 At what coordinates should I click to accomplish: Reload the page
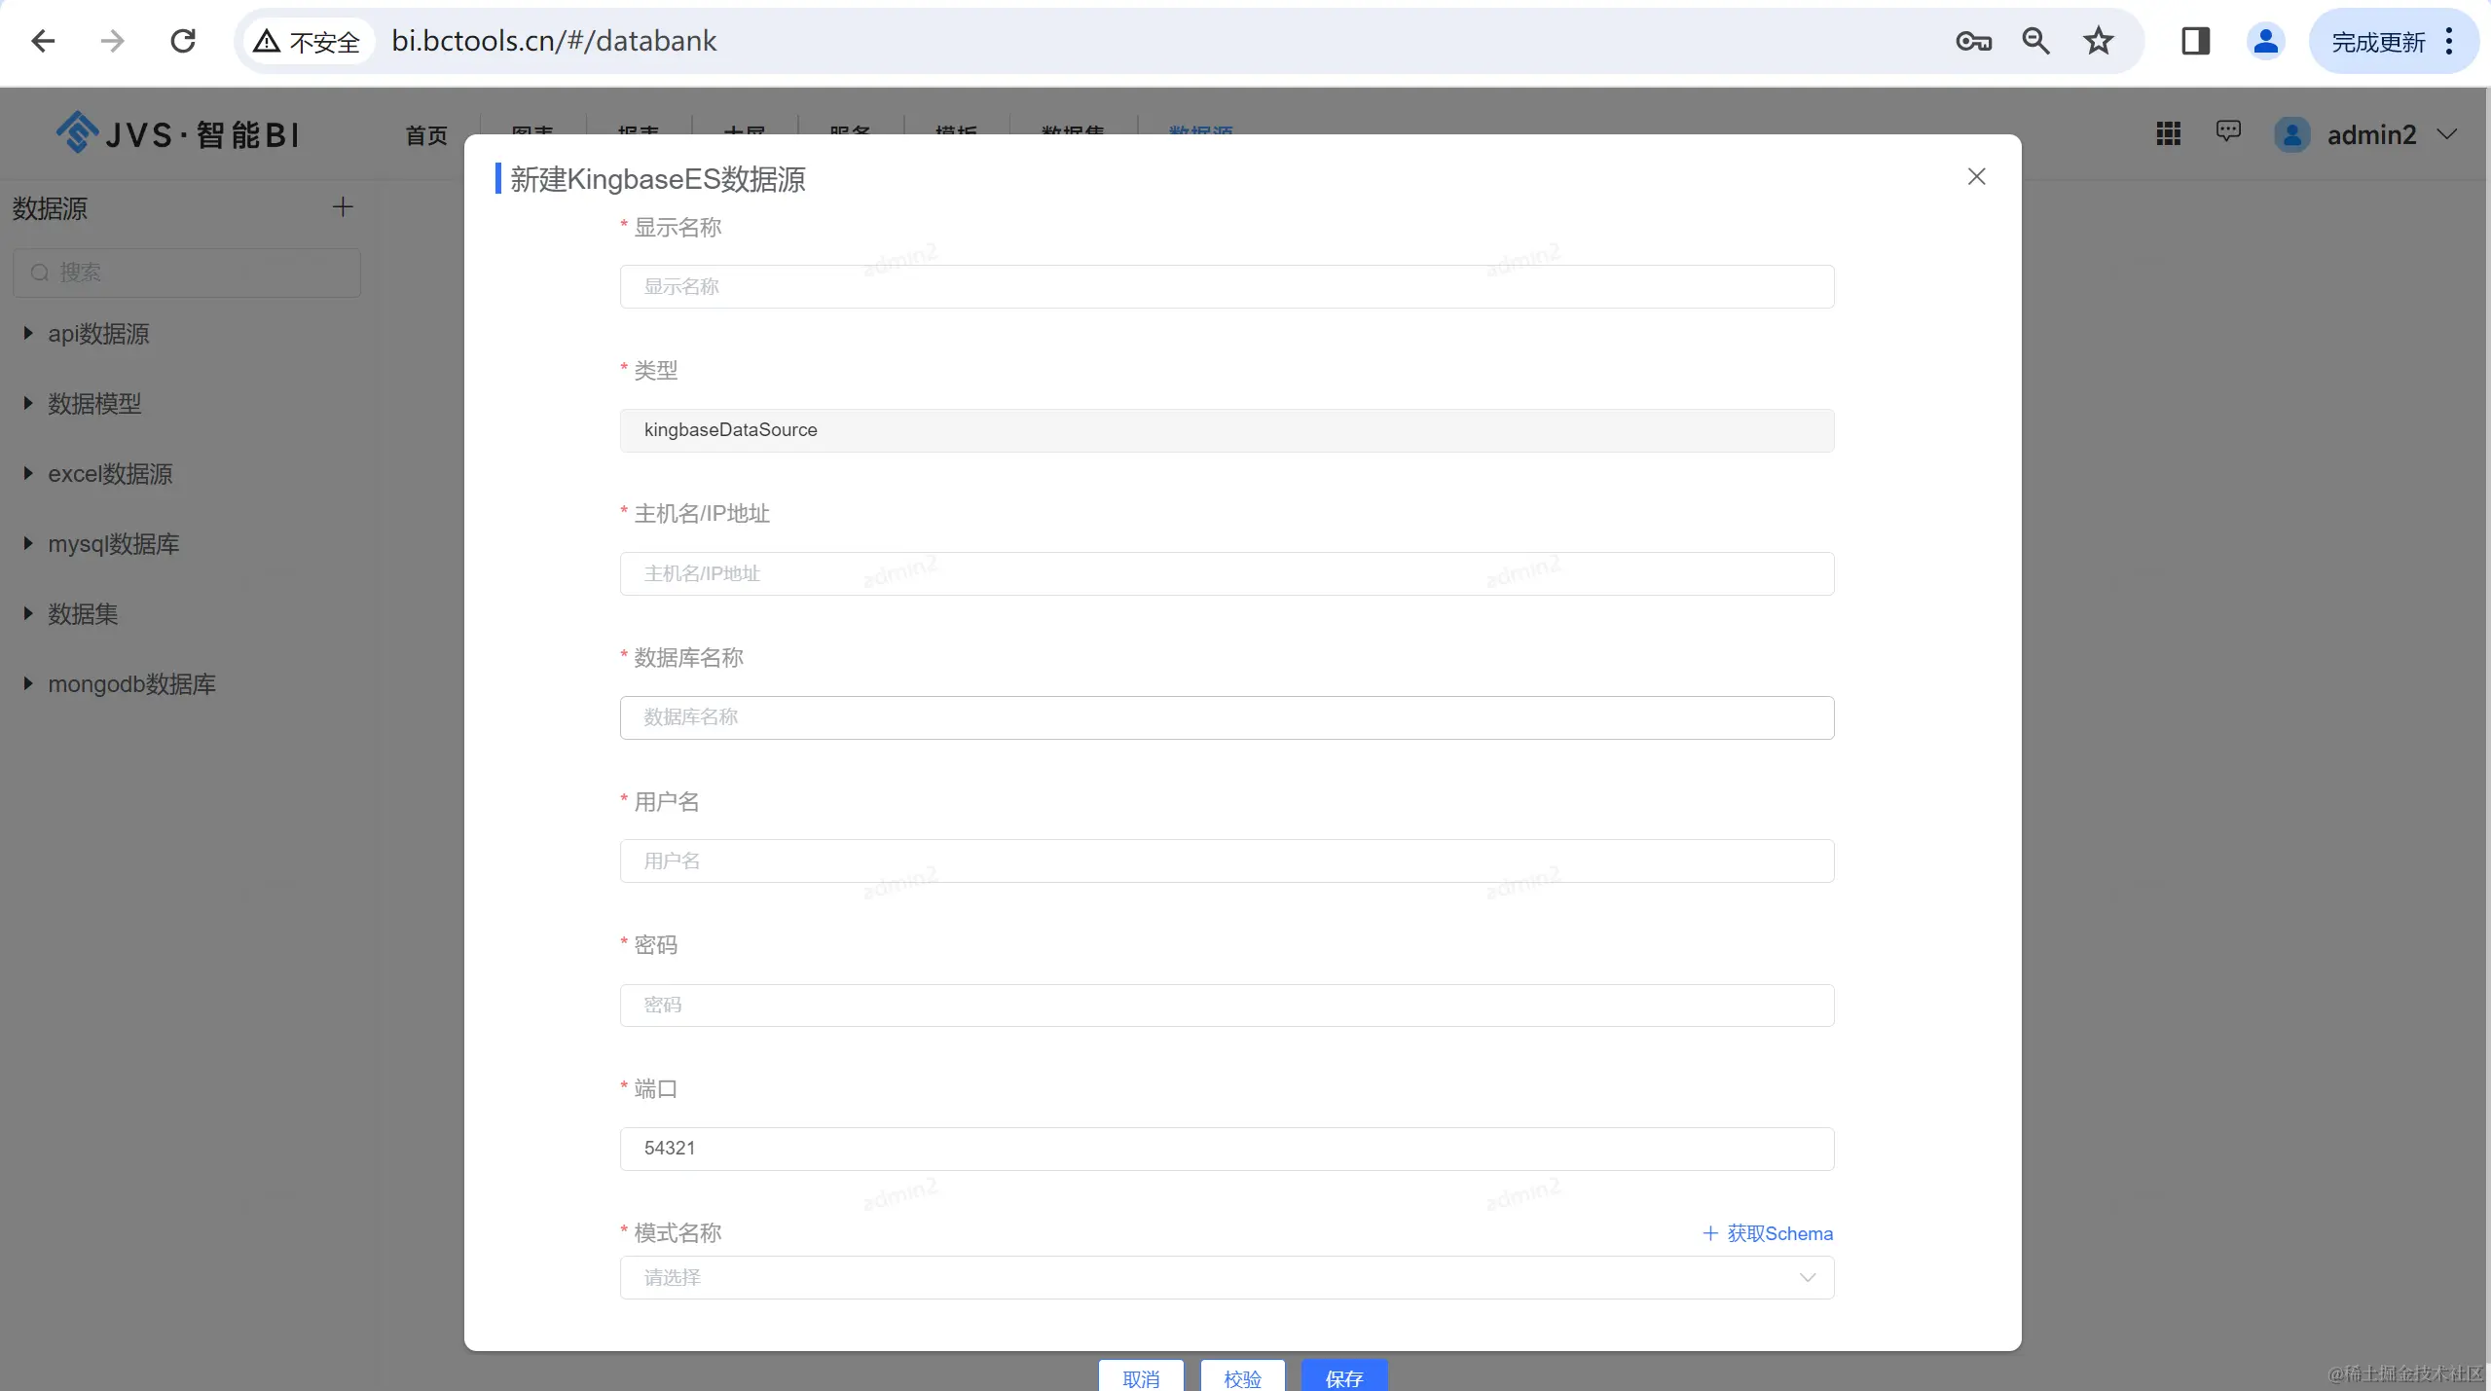tap(183, 41)
